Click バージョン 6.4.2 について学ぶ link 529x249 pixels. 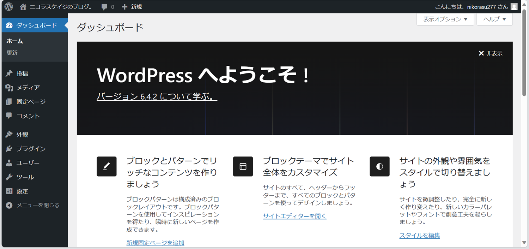click(x=157, y=96)
